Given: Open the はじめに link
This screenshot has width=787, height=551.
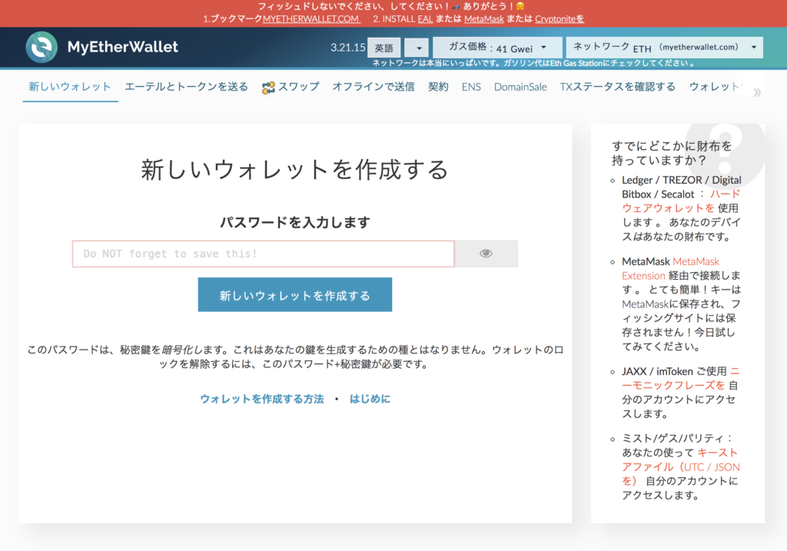Looking at the screenshot, I should [370, 399].
